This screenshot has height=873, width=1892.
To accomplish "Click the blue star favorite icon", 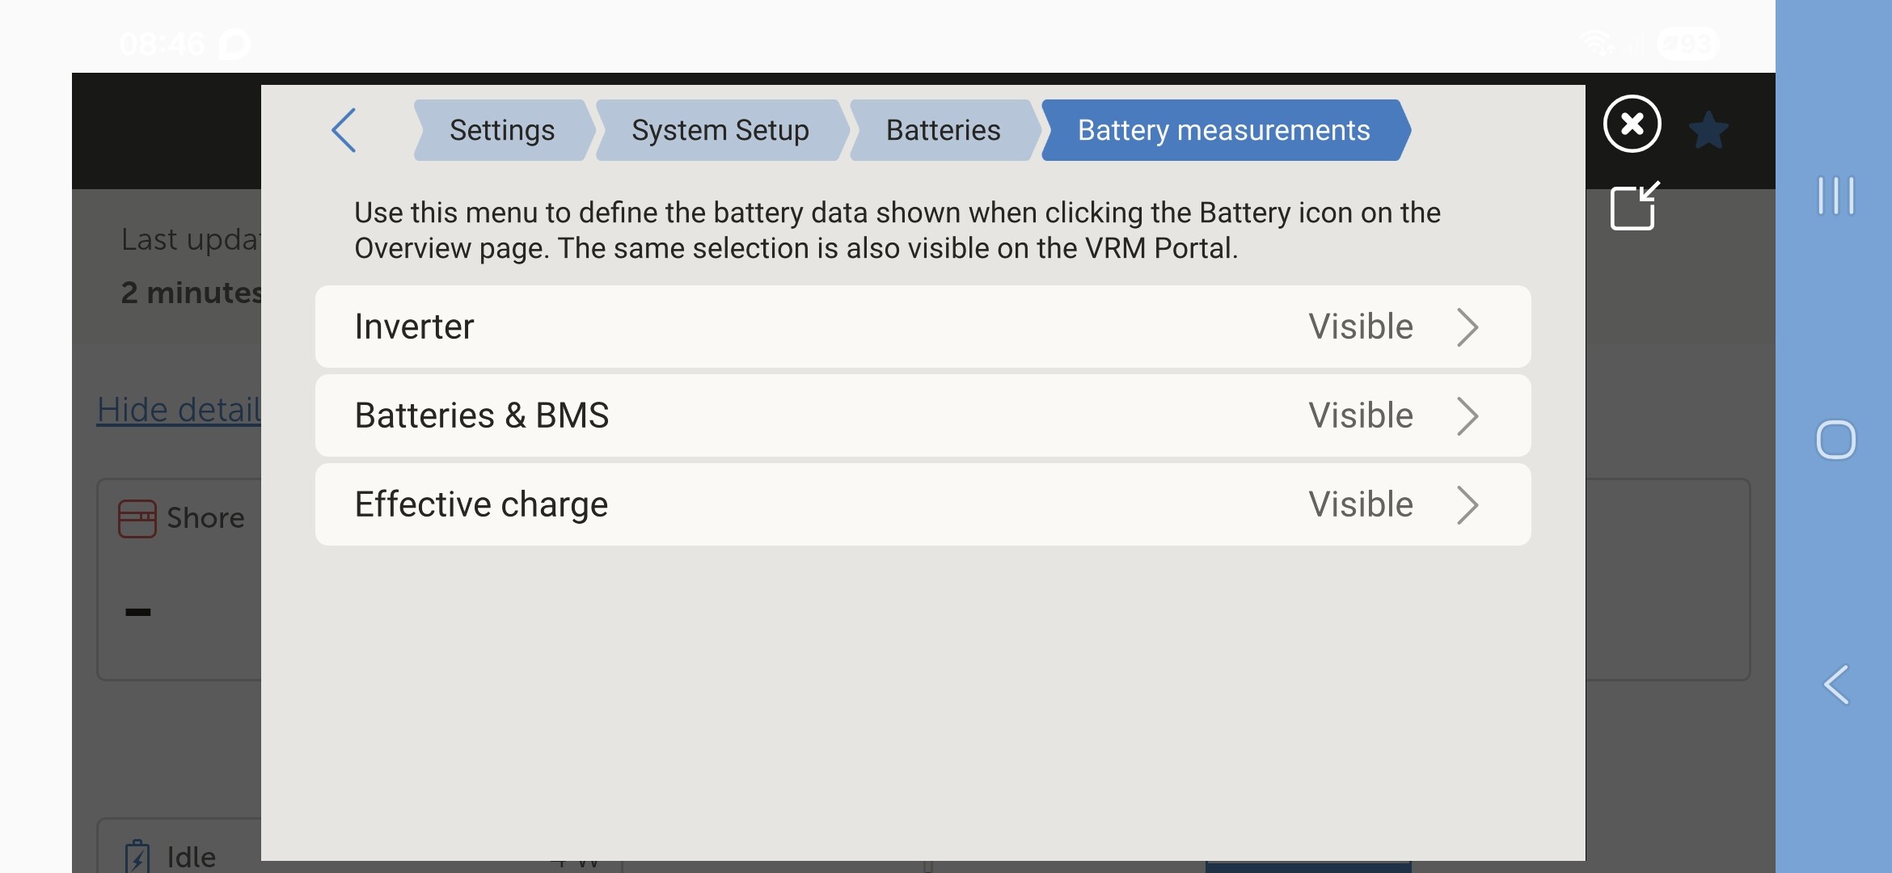I will (x=1708, y=130).
